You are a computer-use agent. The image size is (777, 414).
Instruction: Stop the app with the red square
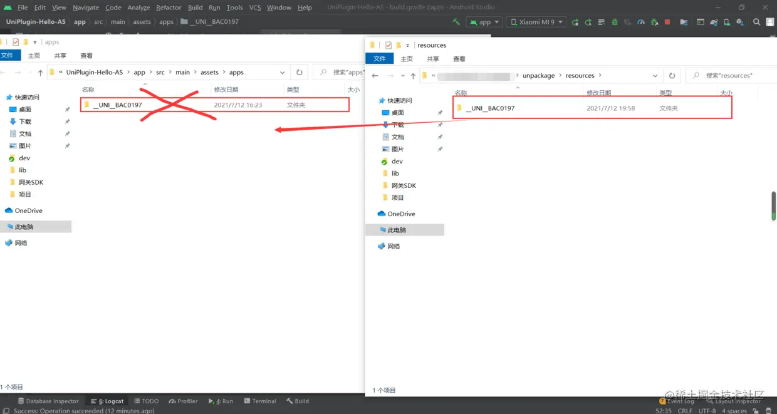pyautogui.click(x=667, y=22)
